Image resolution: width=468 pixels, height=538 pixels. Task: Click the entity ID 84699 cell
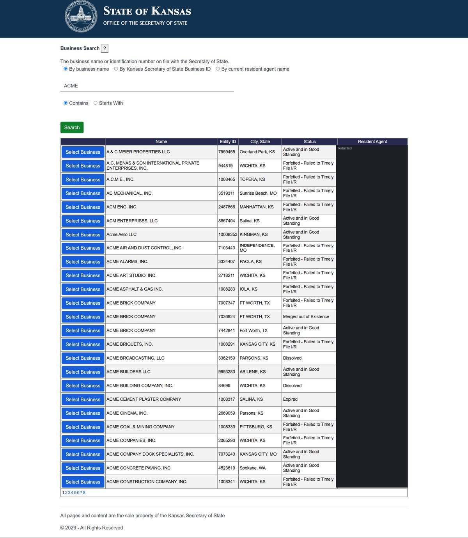point(228,385)
